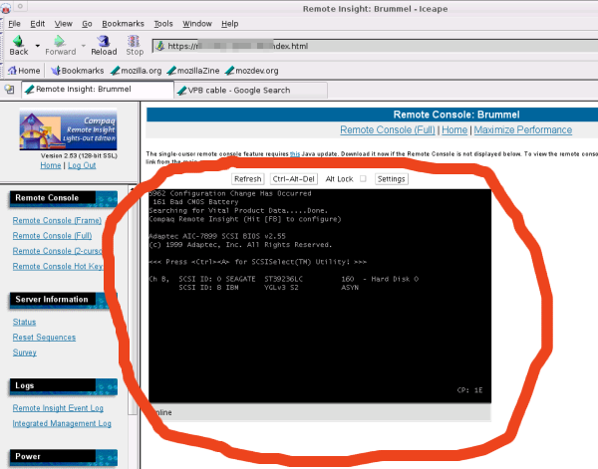The image size is (598, 469).
Task: Open the Survey link
Action: 24,352
